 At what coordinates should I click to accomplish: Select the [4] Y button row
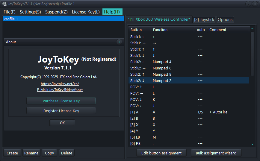(x=189, y=131)
